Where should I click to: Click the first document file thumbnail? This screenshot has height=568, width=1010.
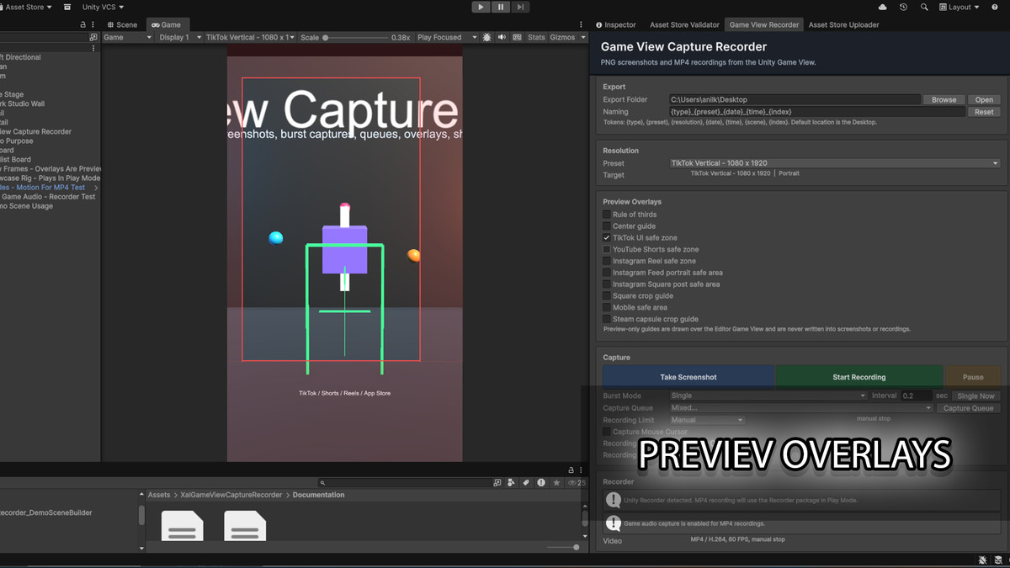tap(182, 527)
